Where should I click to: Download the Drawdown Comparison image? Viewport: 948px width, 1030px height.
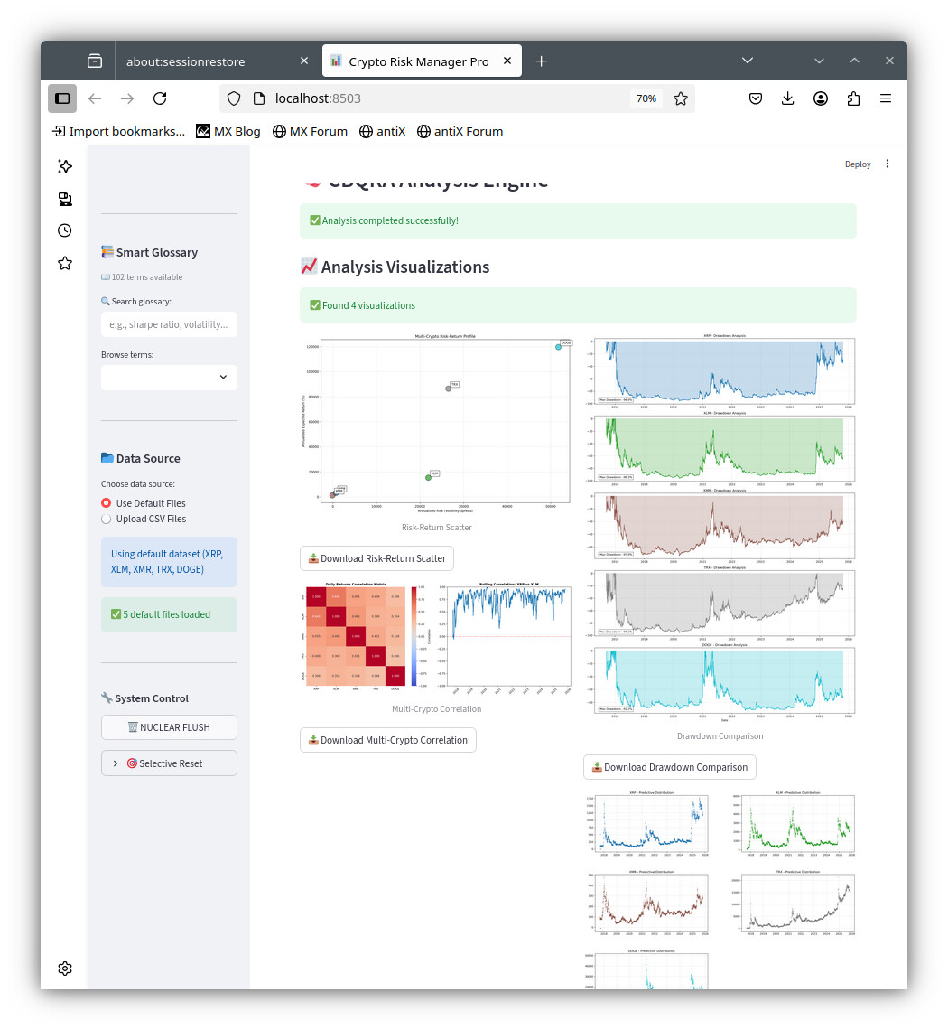tap(670, 767)
